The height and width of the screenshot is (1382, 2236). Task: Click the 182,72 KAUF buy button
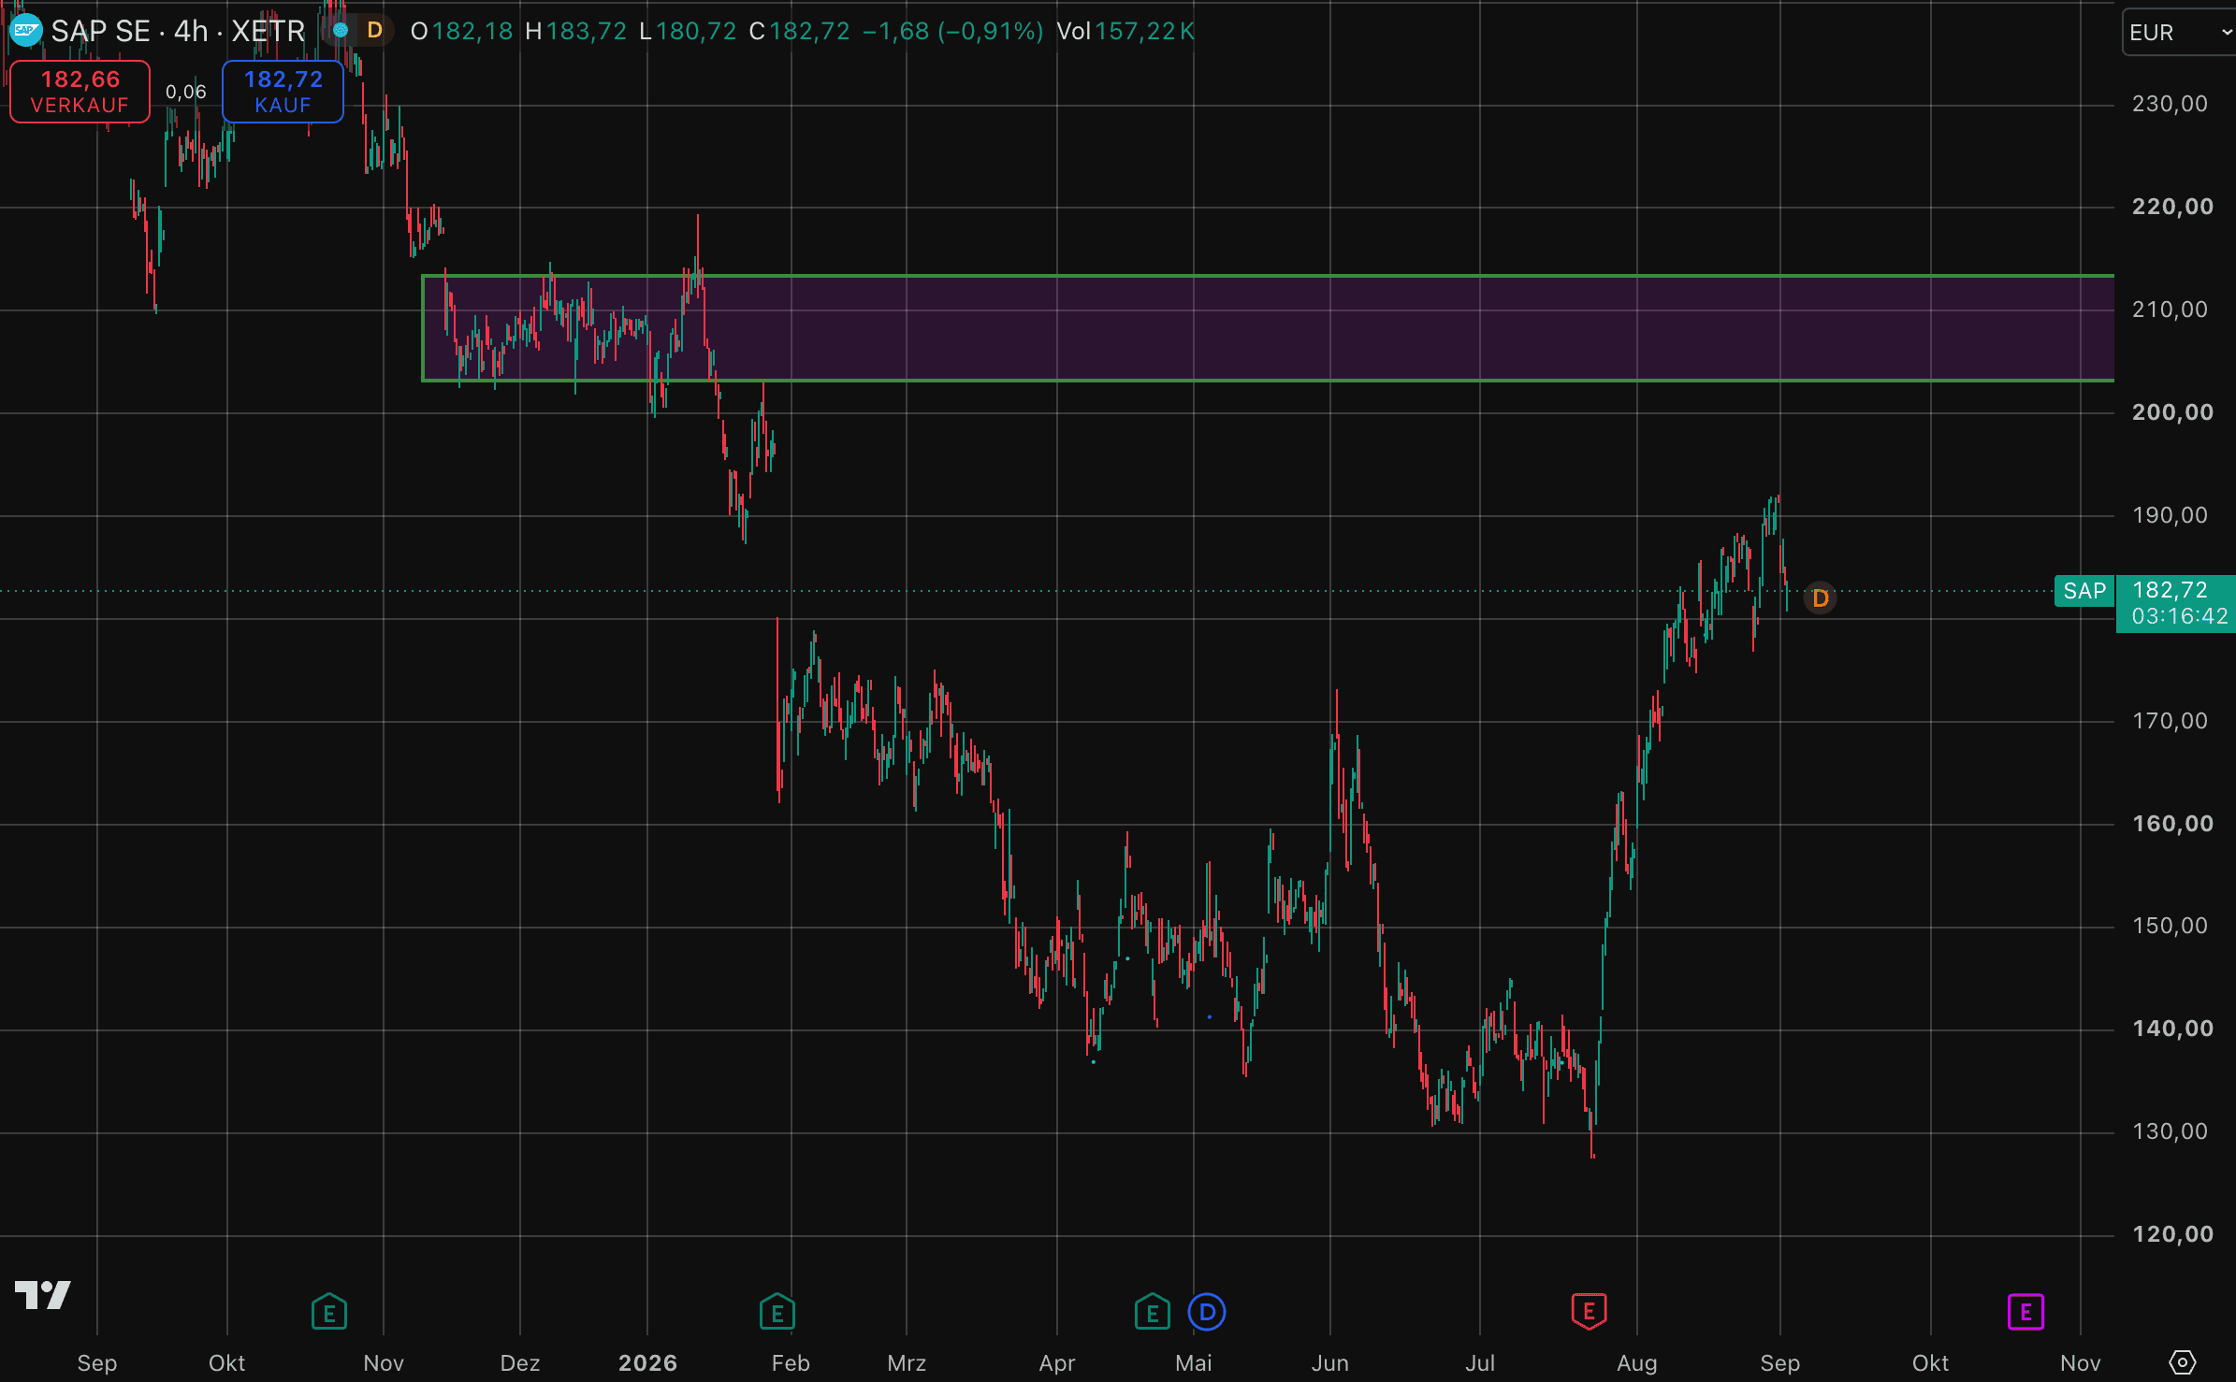coord(283,92)
